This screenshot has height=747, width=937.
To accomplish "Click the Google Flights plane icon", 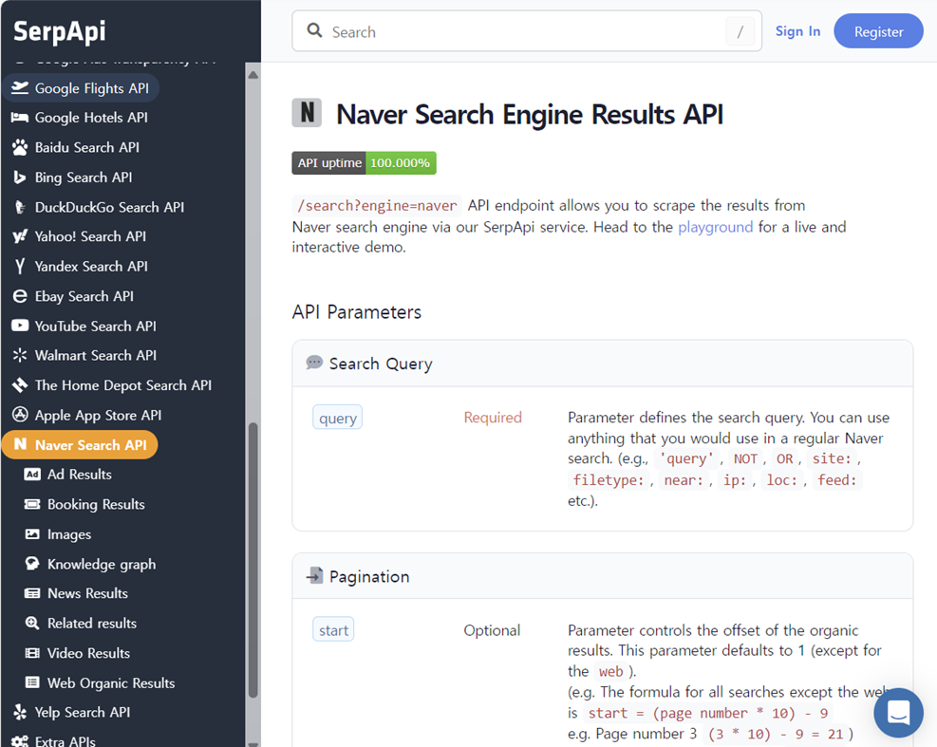I will (20, 88).
